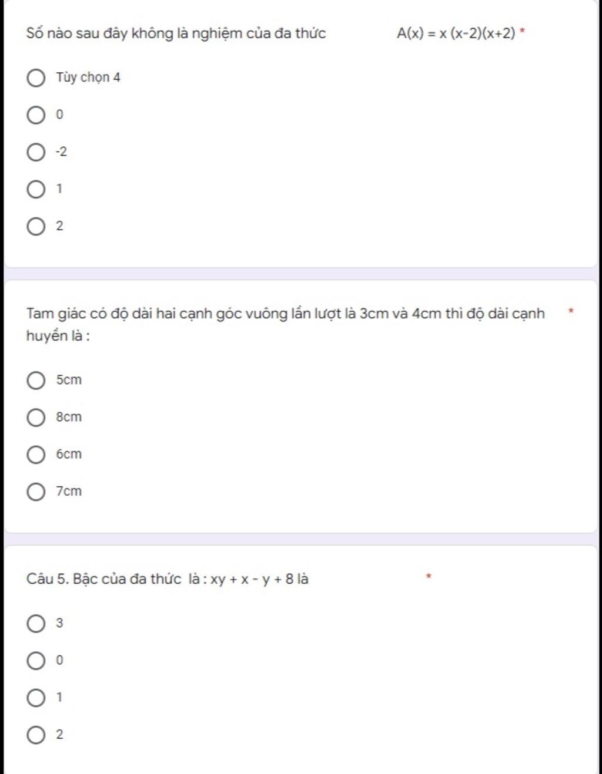
Task: Choose 0 as the degree in Câu 5
Action: click(36, 661)
